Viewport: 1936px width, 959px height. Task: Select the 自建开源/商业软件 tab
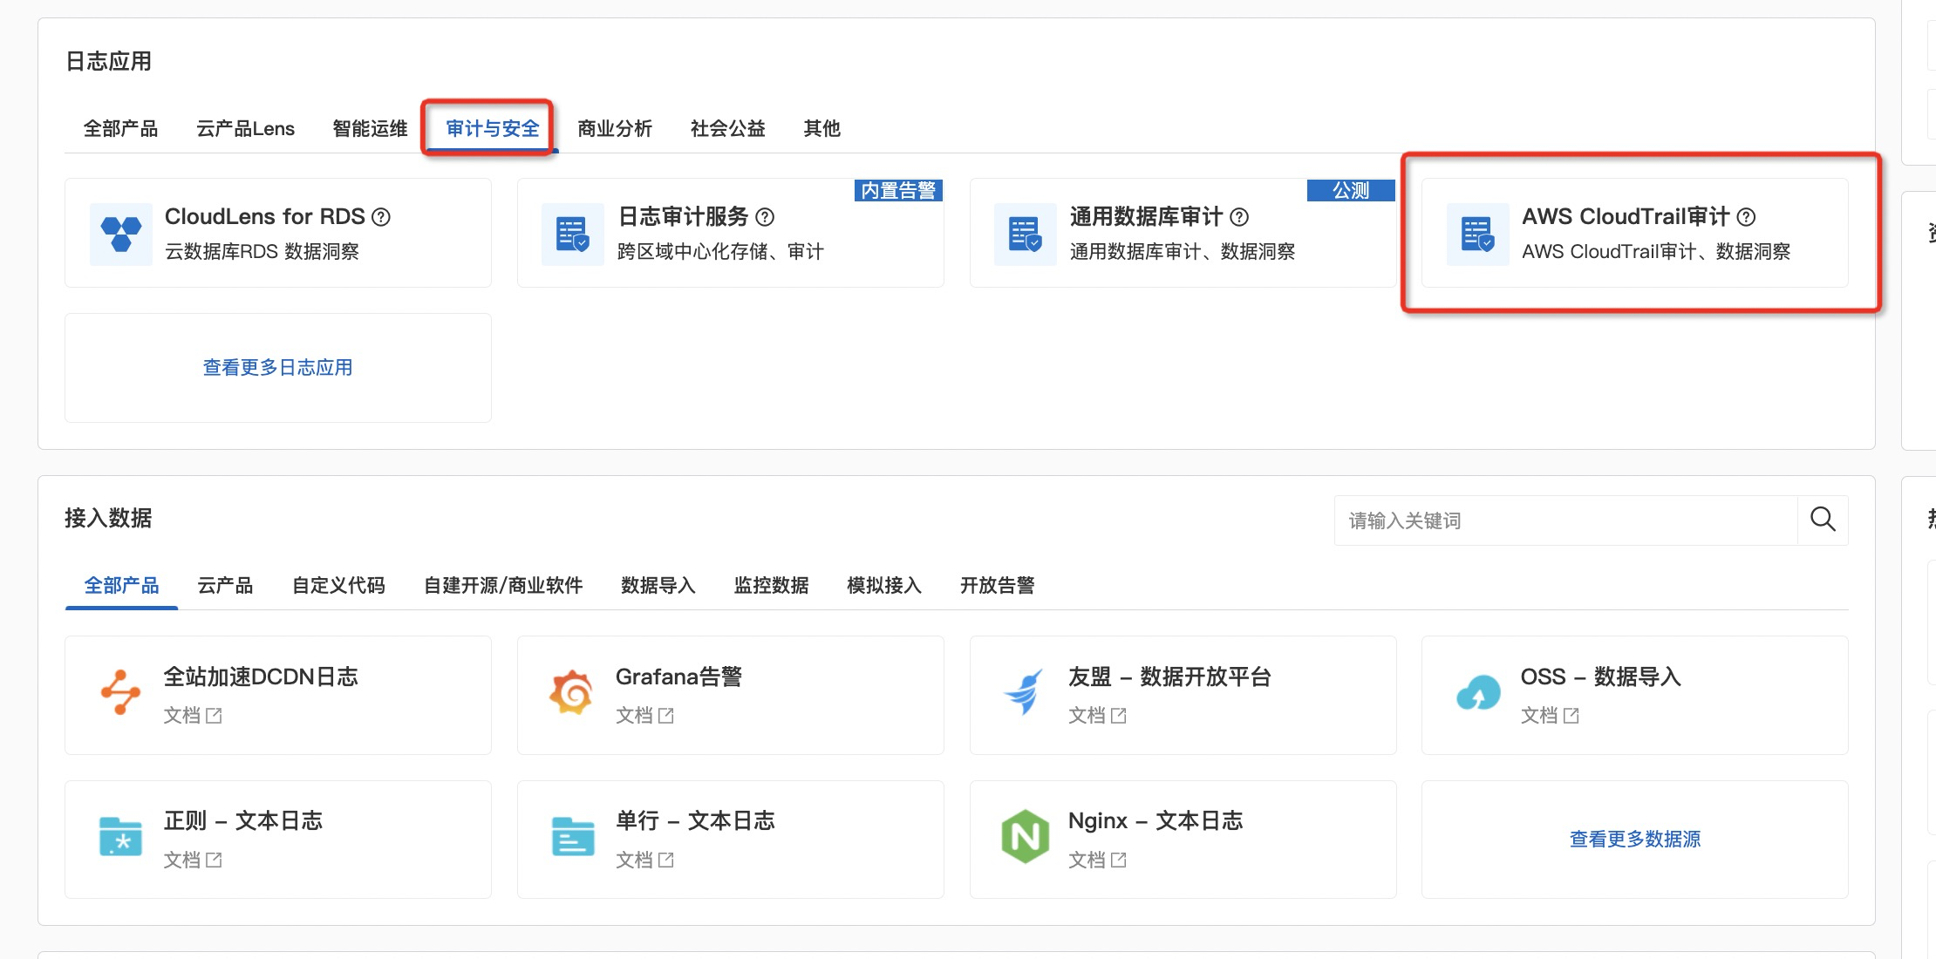click(503, 585)
